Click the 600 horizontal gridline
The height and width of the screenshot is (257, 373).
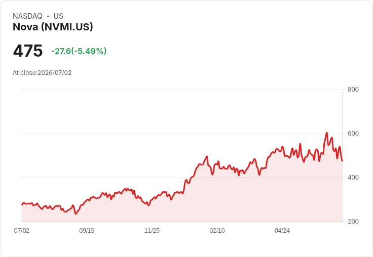point(182,134)
